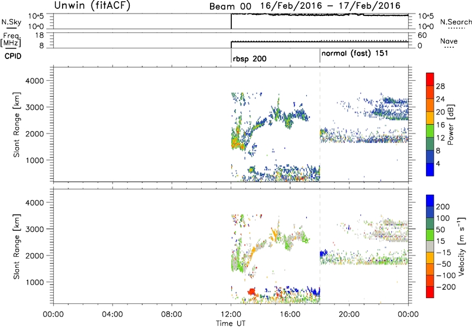Click the velocity panel 'Slant Range [km]' axis label
The image size is (472, 327).
point(17,246)
